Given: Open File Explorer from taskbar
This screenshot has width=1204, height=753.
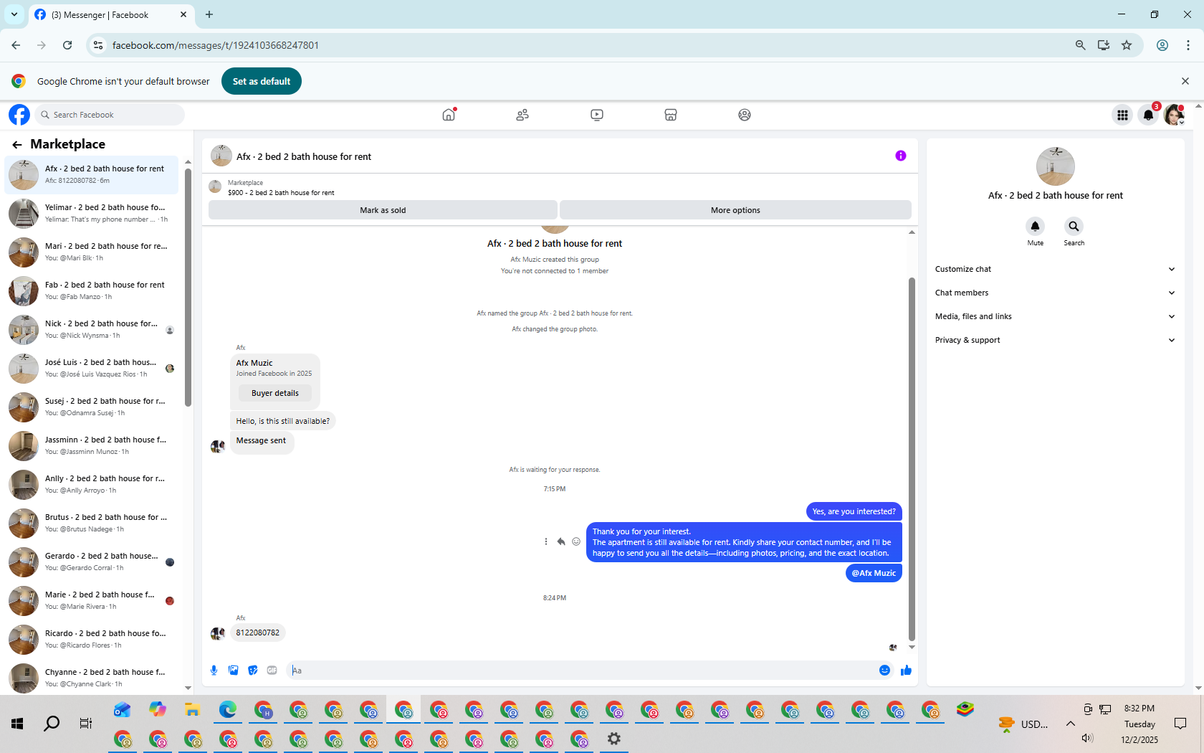Looking at the screenshot, I should pos(192,710).
